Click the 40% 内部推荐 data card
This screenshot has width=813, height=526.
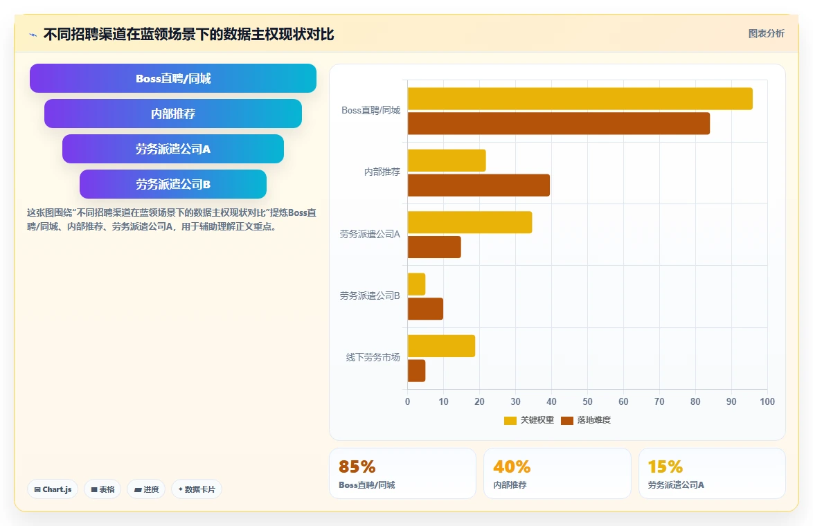click(557, 473)
